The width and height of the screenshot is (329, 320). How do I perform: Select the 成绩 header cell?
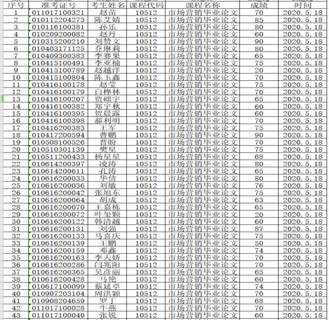(x=259, y=5)
